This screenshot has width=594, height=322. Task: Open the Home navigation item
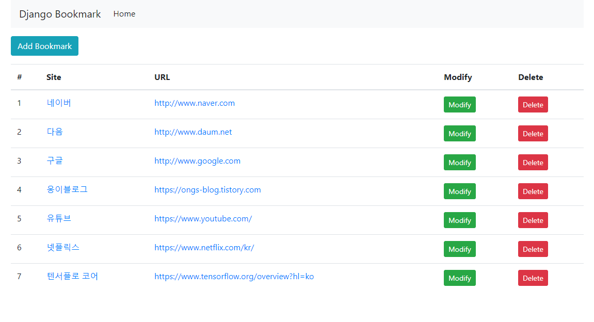[x=124, y=14]
